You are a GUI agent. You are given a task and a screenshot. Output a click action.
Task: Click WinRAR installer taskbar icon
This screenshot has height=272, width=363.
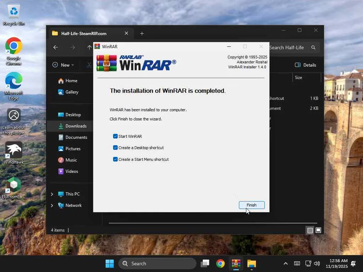click(236, 263)
